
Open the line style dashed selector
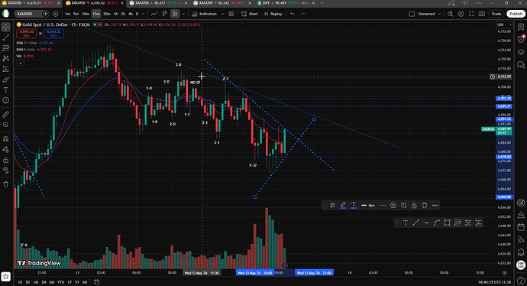[x=383, y=205]
